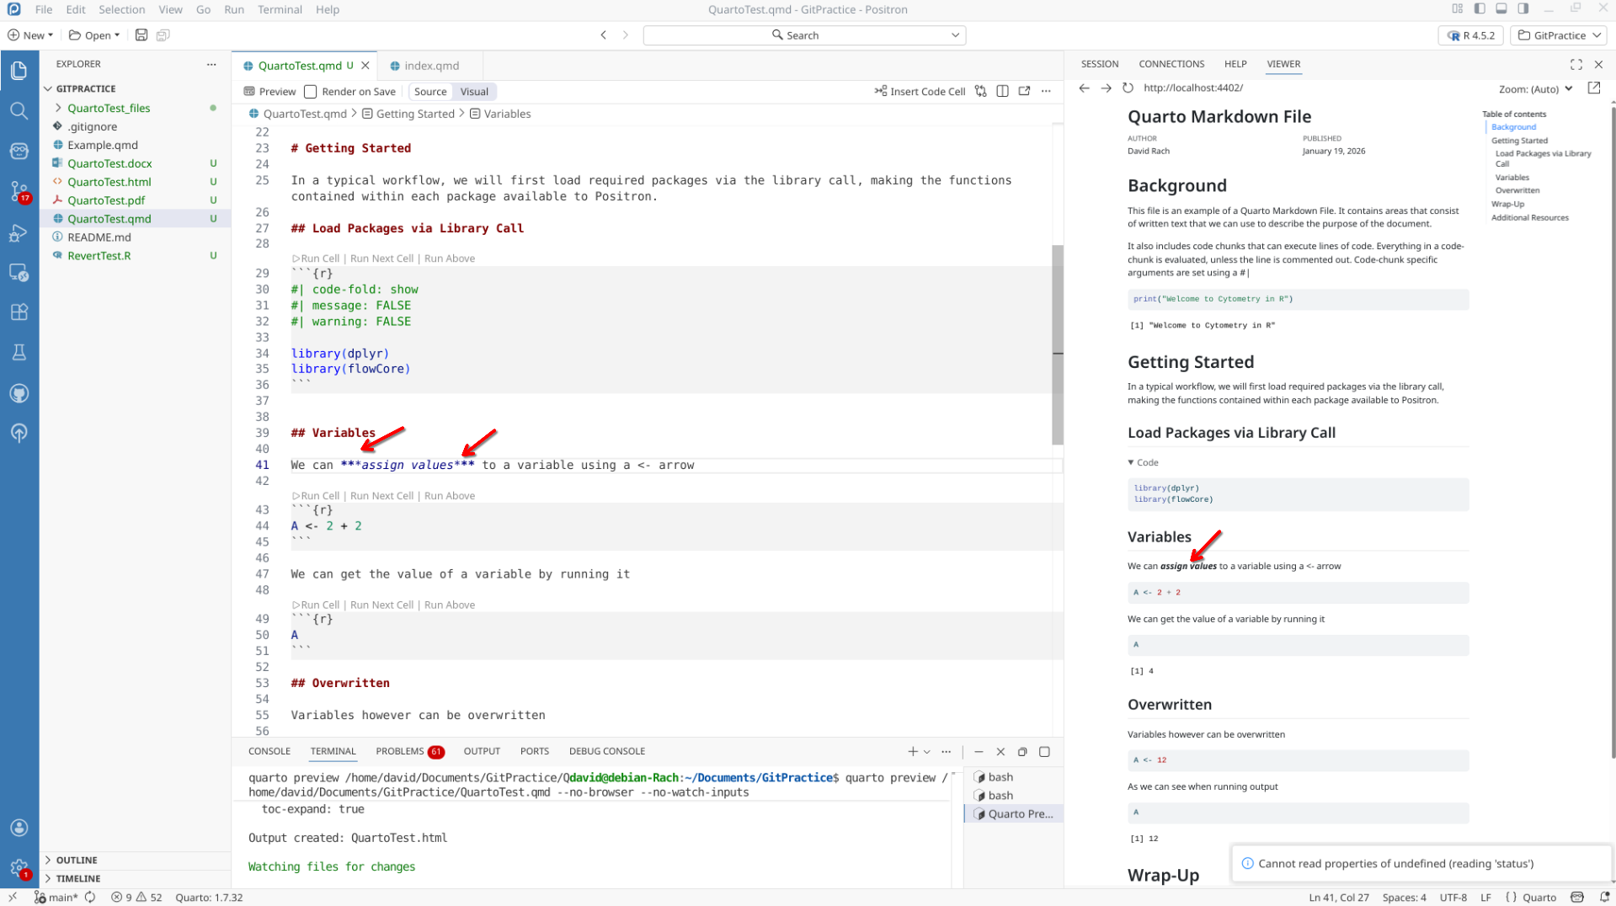Open the Testing flask icon
The width and height of the screenshot is (1616, 906).
click(x=19, y=352)
